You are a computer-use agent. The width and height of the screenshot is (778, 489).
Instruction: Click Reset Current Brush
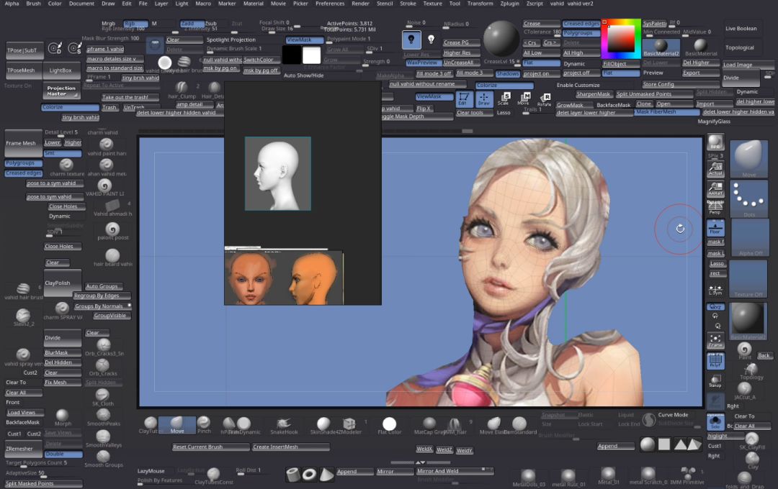click(210, 447)
